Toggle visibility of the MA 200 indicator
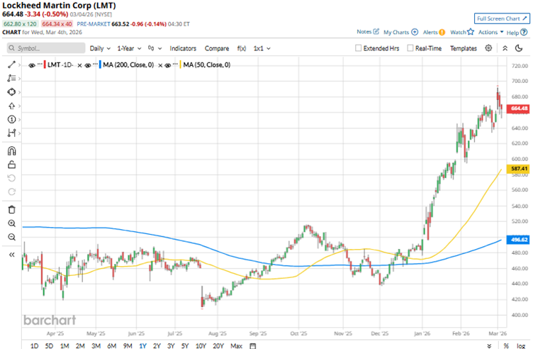Viewport: 533px width, 349px height. tap(89, 65)
